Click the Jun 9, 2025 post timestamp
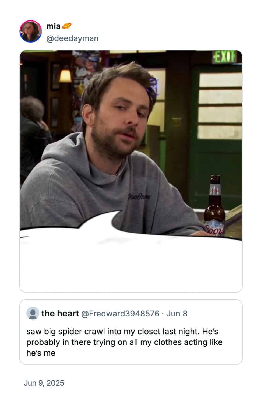The width and height of the screenshot is (261, 408). [x=44, y=383]
